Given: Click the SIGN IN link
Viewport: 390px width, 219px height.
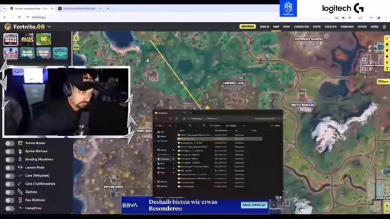Looking at the screenshot, I should click(x=264, y=27).
